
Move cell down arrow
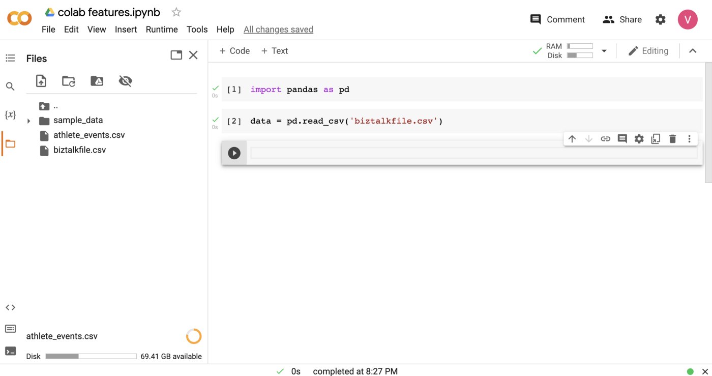589,139
